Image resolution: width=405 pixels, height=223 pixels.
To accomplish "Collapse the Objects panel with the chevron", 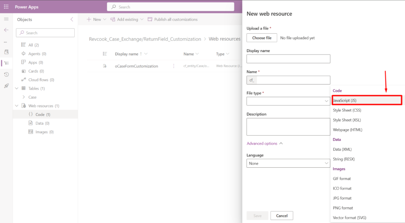I will pyautogui.click(x=72, y=19).
